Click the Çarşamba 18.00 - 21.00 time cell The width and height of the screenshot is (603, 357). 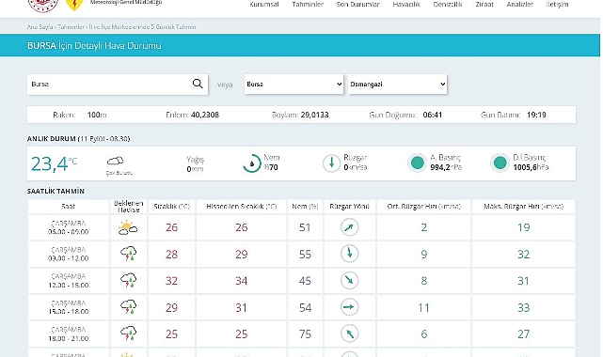pos(69,334)
